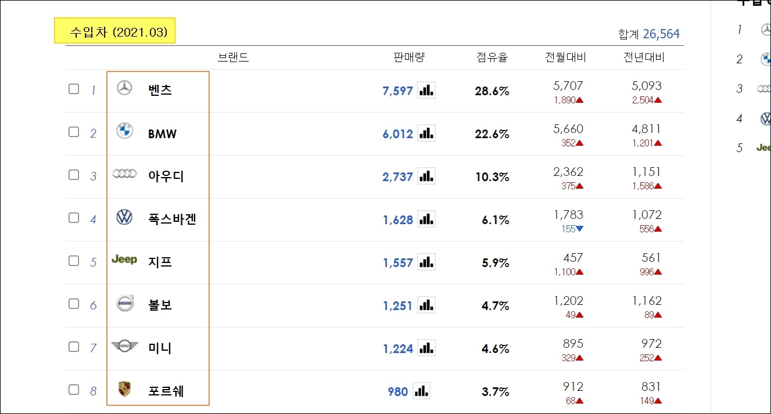This screenshot has width=771, height=414.
Task: Open the 미니 brand link
Action: pos(160,348)
